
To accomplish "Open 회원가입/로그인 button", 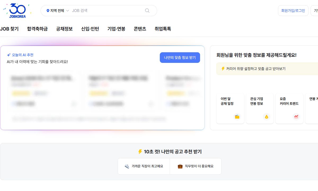I will tap(293, 11).
